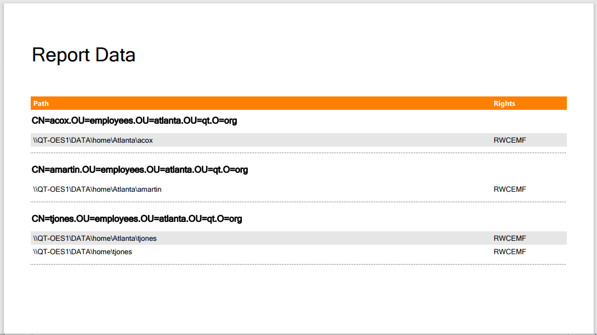
Task: Click the orange table header bar
Action: click(x=298, y=103)
